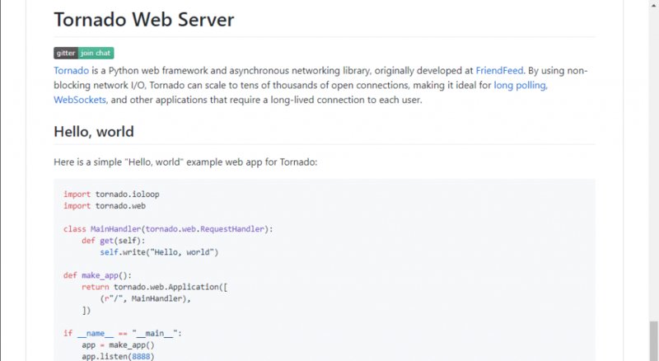Click the 'Tornado Web Server' heading

coord(143,19)
